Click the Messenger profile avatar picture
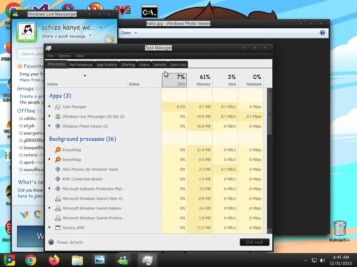Screen dimensions: 357x267 click(x=26, y=32)
